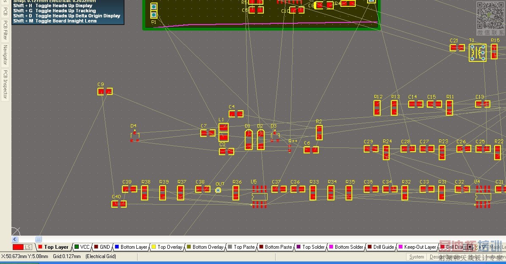Switch to the Bottom Paste tab
The image size is (506, 264).
276,247
